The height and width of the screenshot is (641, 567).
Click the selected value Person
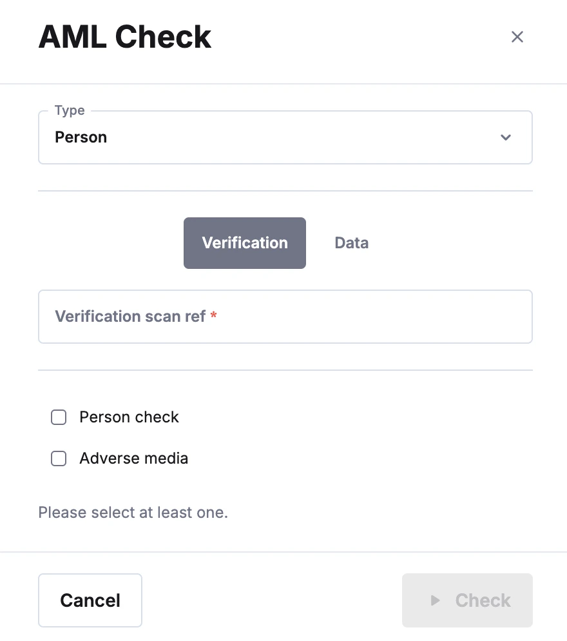tap(81, 137)
